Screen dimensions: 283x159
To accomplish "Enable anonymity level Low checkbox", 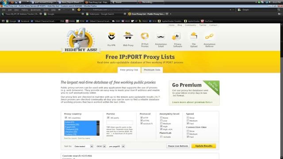I will (x=161, y=121).
